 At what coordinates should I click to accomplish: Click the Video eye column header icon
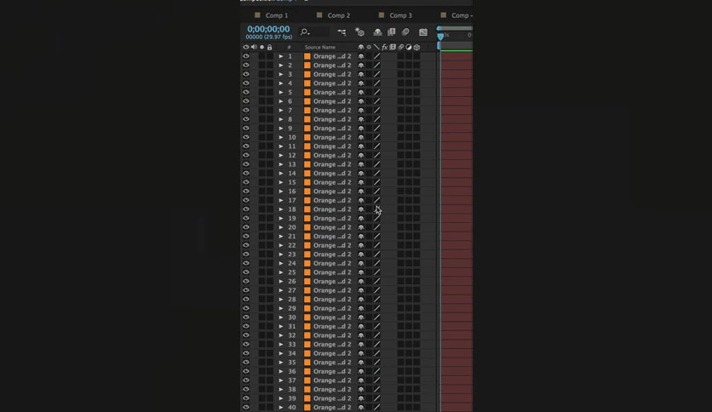(x=245, y=47)
